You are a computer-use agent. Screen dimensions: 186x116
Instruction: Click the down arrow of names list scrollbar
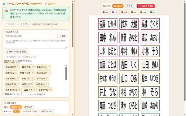[x=66, y=90]
